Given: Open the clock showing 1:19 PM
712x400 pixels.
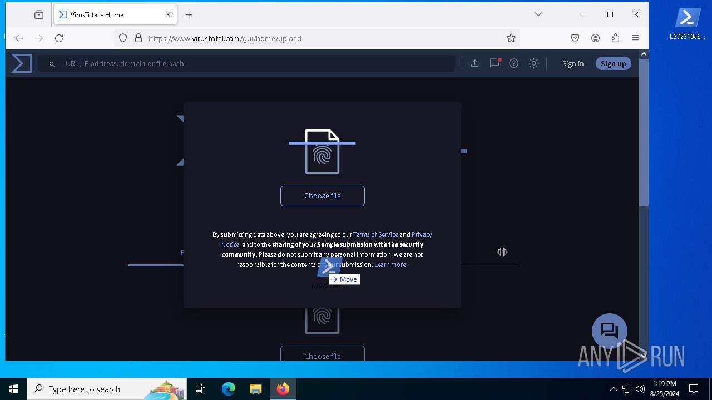Looking at the screenshot, I should pyautogui.click(x=664, y=389).
